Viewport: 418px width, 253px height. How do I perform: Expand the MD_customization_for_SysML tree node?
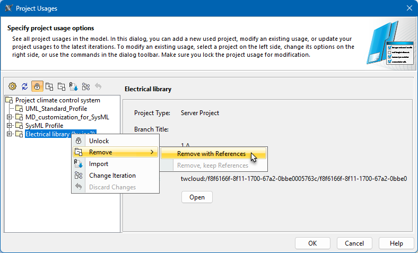coord(9,117)
